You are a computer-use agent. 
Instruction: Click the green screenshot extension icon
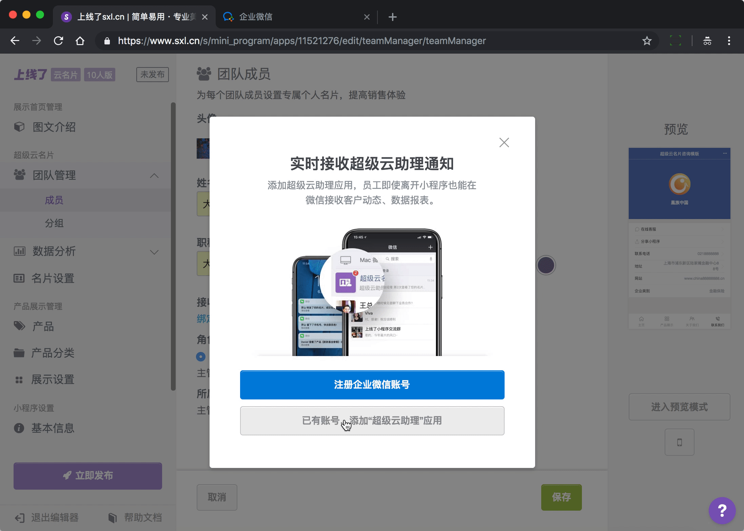tap(675, 41)
